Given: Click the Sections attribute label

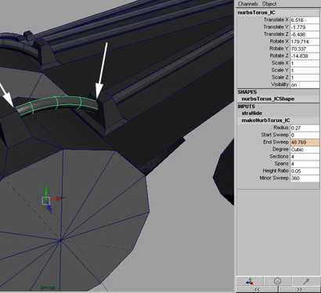Looking at the screenshot, I should tap(279, 157).
